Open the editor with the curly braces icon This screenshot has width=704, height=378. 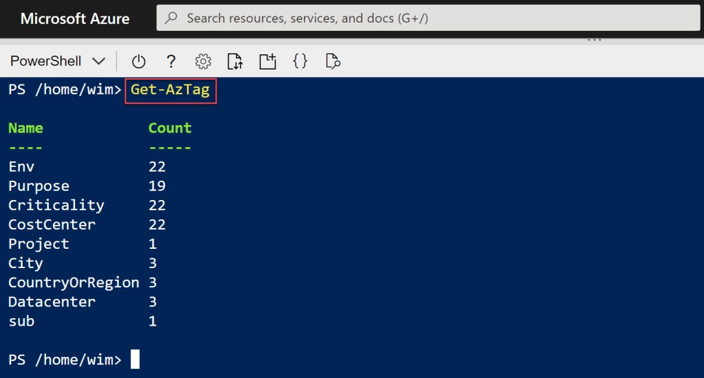300,62
